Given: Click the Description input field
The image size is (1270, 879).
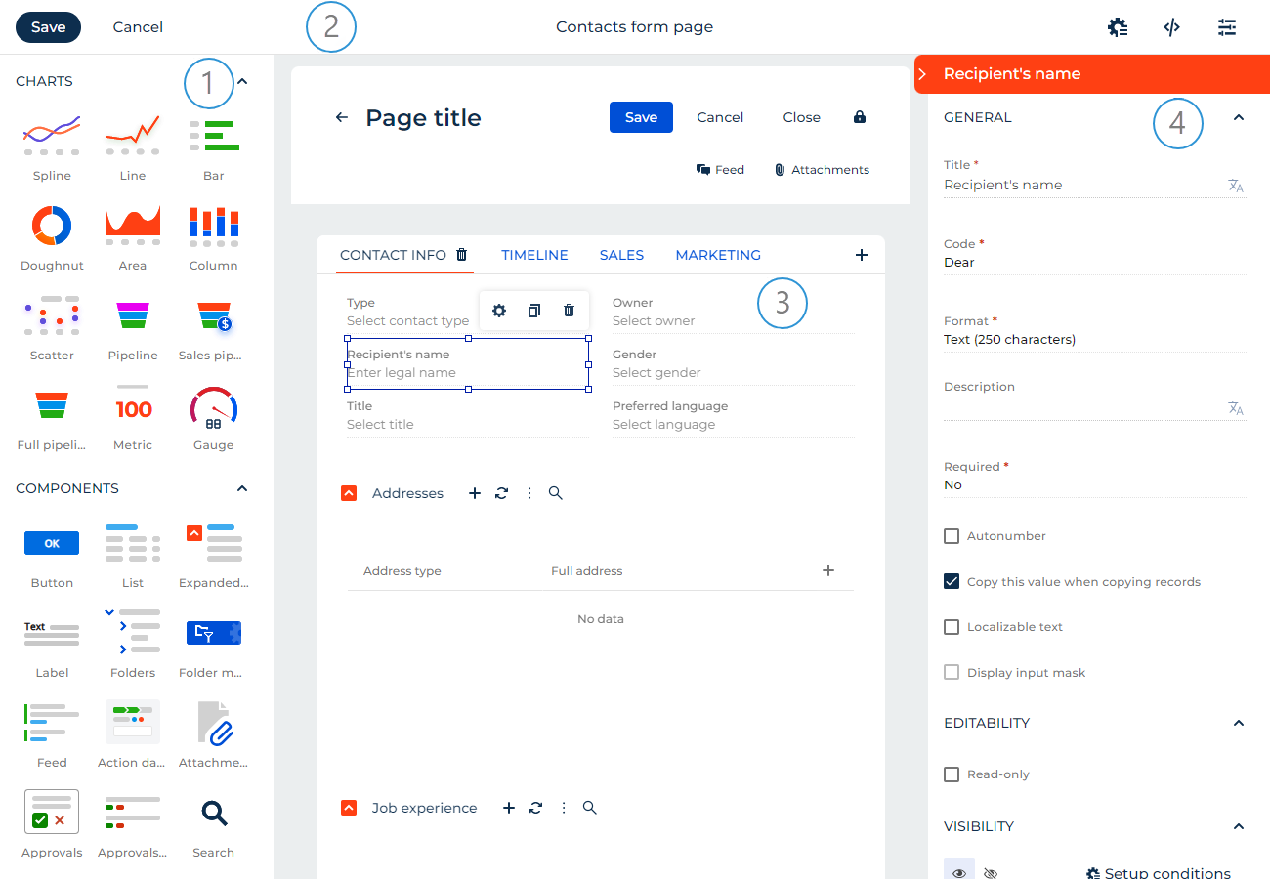Looking at the screenshot, I should pyautogui.click(x=1075, y=405).
